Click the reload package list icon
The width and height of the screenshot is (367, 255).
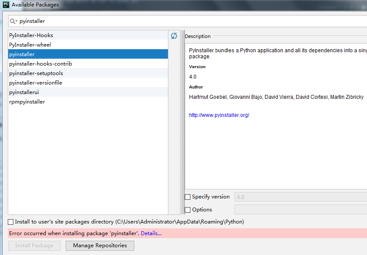pos(174,36)
